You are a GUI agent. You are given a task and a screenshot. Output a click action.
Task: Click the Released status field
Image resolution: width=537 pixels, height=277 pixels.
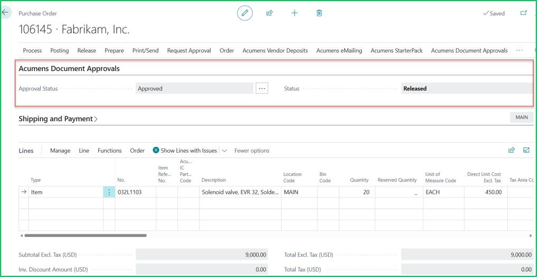(x=467, y=88)
